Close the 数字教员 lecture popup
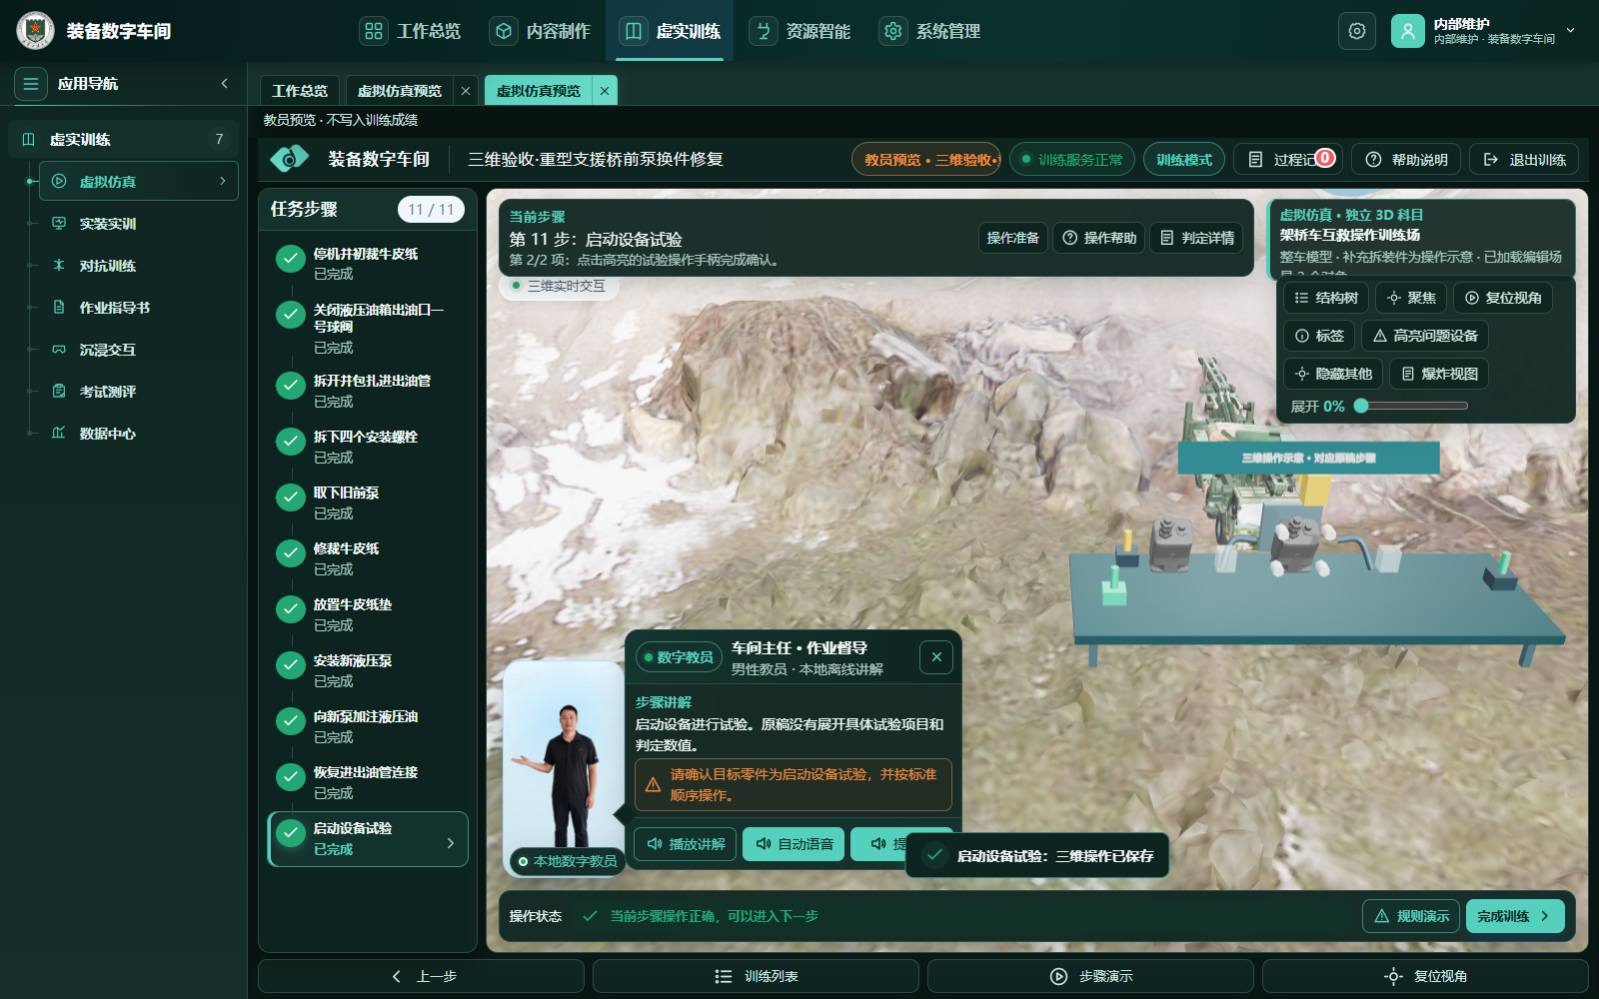The height and width of the screenshot is (999, 1599). coord(936,657)
